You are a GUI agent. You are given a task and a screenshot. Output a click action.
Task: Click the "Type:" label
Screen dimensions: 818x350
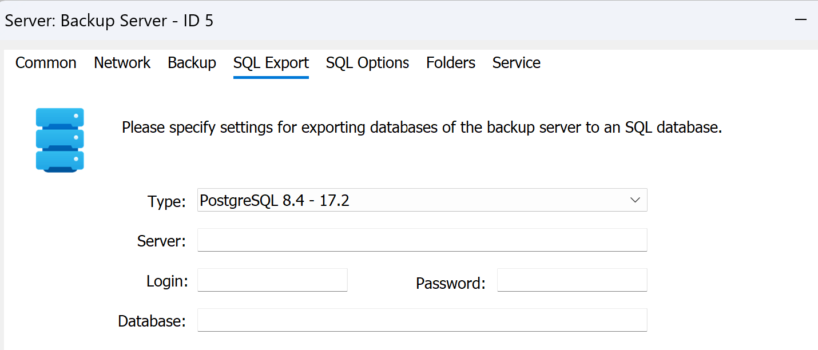pyautogui.click(x=166, y=201)
